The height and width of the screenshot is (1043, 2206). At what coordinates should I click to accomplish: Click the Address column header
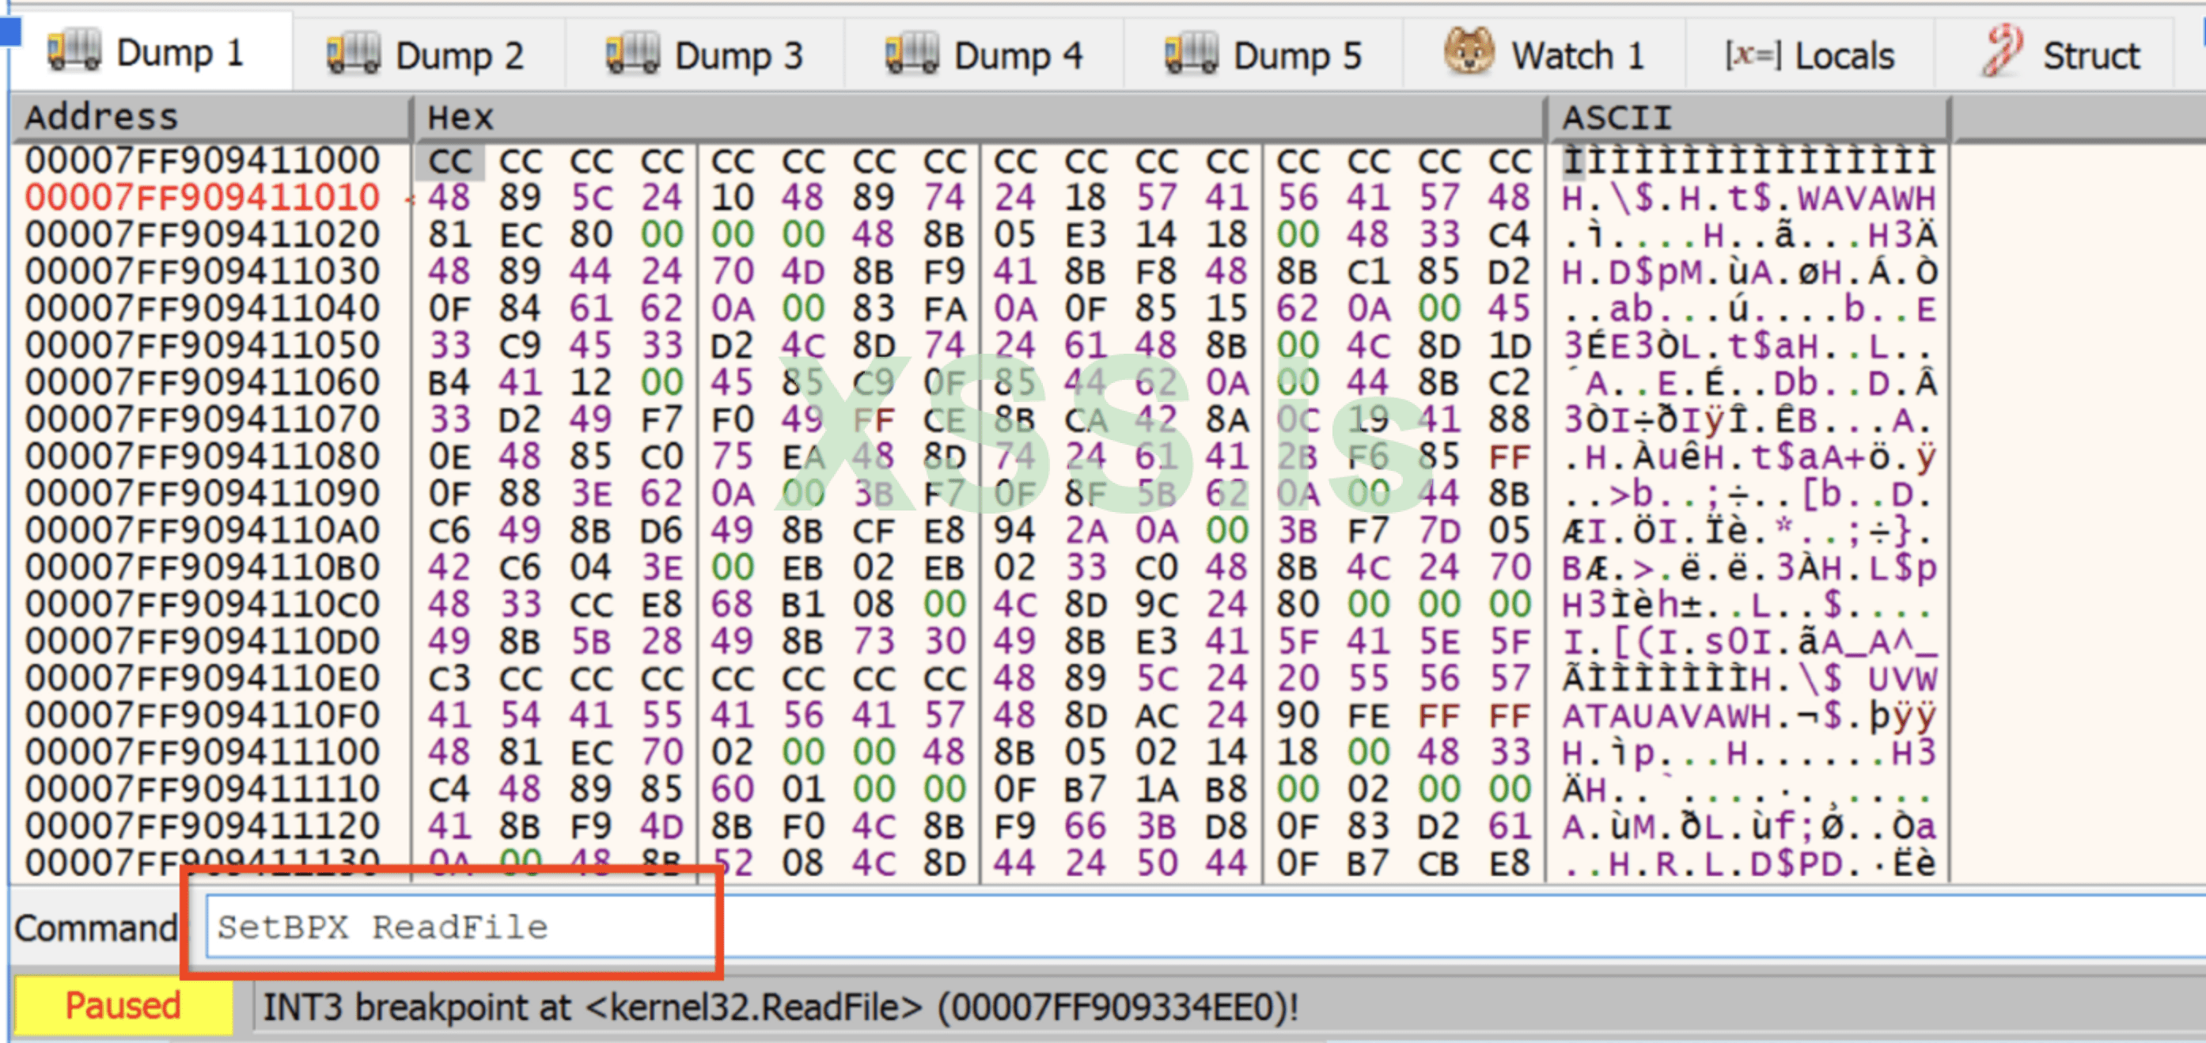pyautogui.click(x=101, y=117)
